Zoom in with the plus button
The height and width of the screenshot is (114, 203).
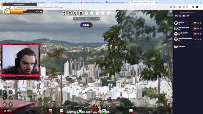(5, 92)
